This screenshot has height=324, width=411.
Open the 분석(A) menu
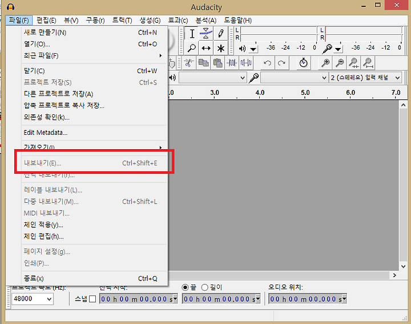[x=205, y=20]
